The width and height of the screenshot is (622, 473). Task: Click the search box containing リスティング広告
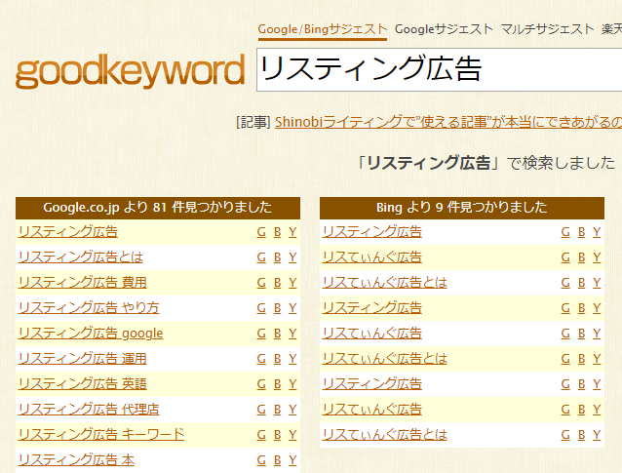pos(439,69)
